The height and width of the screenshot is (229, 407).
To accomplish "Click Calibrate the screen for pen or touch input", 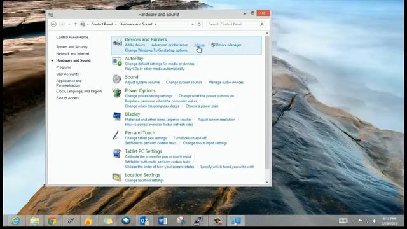I will click(x=158, y=156).
